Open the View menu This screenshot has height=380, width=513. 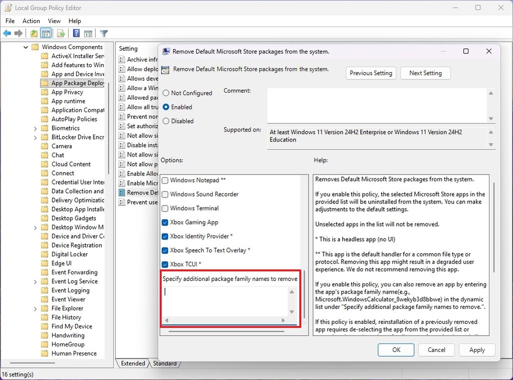[54, 21]
